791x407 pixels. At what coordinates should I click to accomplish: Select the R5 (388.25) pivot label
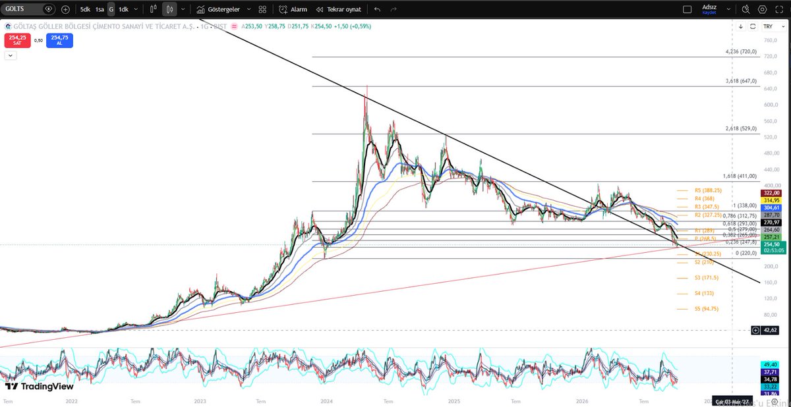pyautogui.click(x=708, y=190)
